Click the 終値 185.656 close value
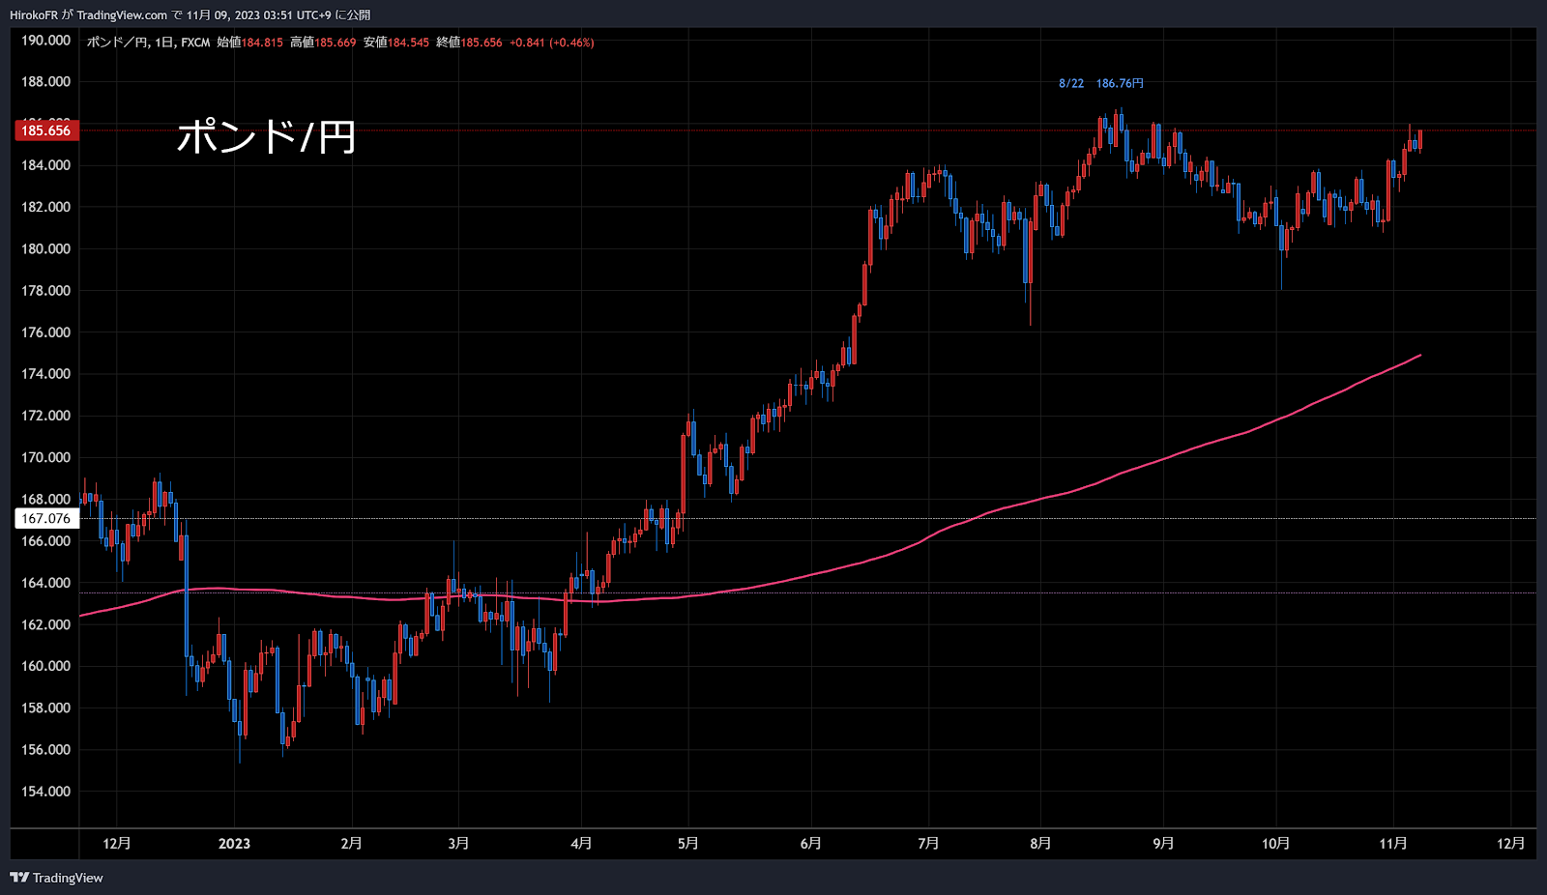The width and height of the screenshot is (1547, 895). click(x=469, y=43)
